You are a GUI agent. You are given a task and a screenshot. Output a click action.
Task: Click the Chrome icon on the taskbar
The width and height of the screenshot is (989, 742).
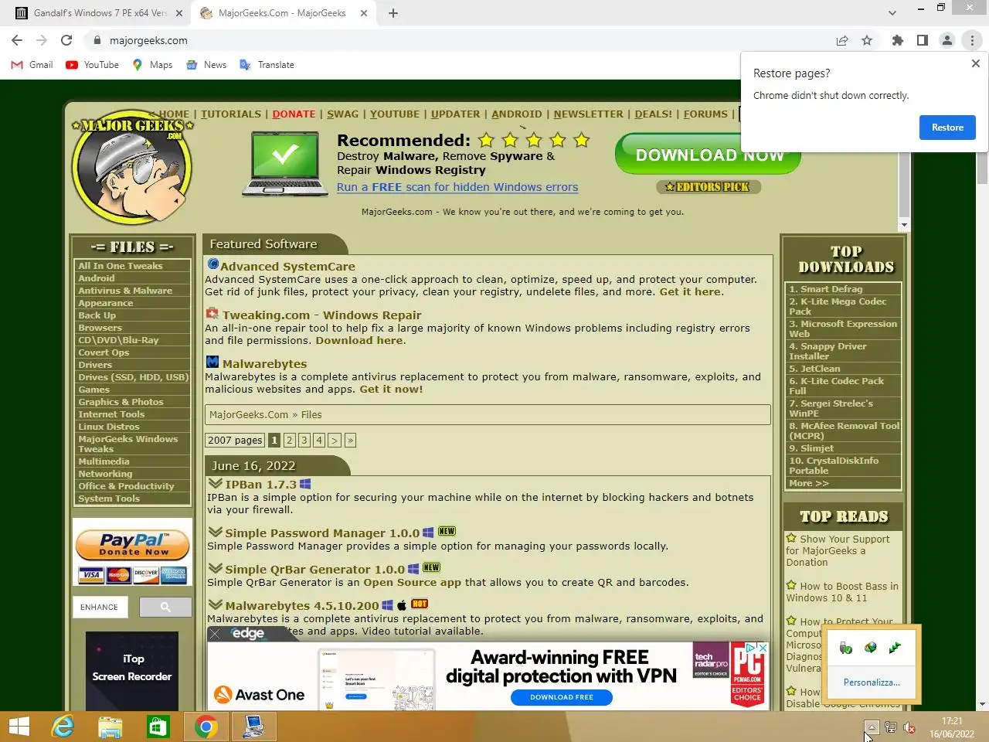206,727
